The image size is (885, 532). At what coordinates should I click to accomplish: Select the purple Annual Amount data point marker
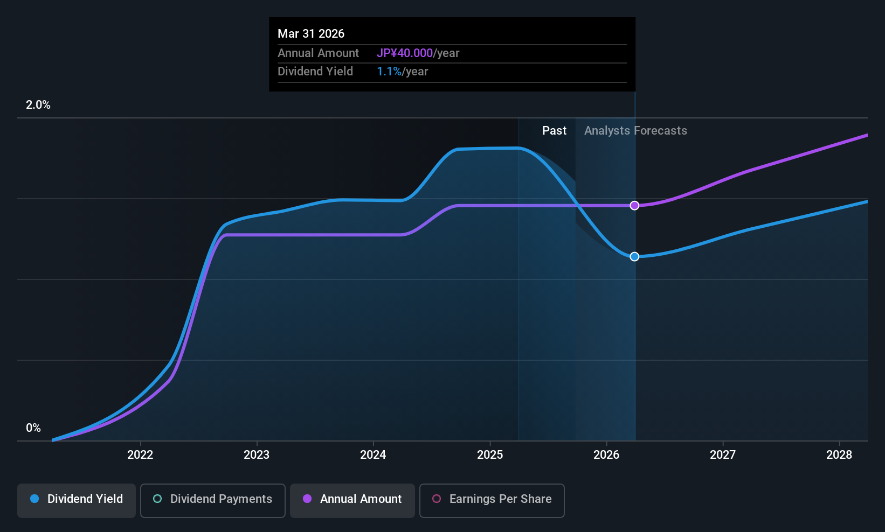click(x=634, y=205)
